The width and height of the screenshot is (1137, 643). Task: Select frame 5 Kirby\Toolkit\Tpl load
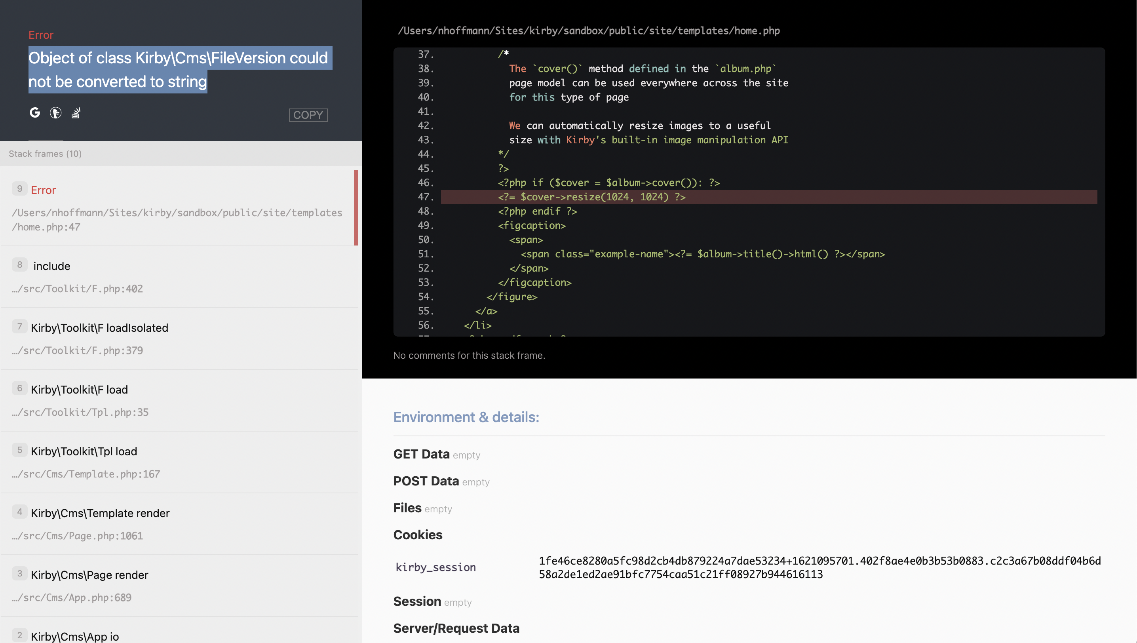tap(177, 462)
